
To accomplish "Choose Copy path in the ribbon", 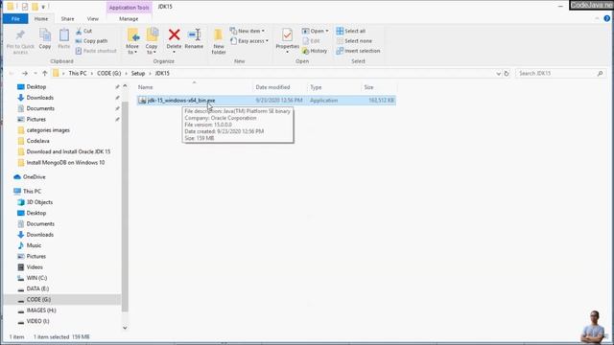I will pyautogui.click(x=91, y=40).
